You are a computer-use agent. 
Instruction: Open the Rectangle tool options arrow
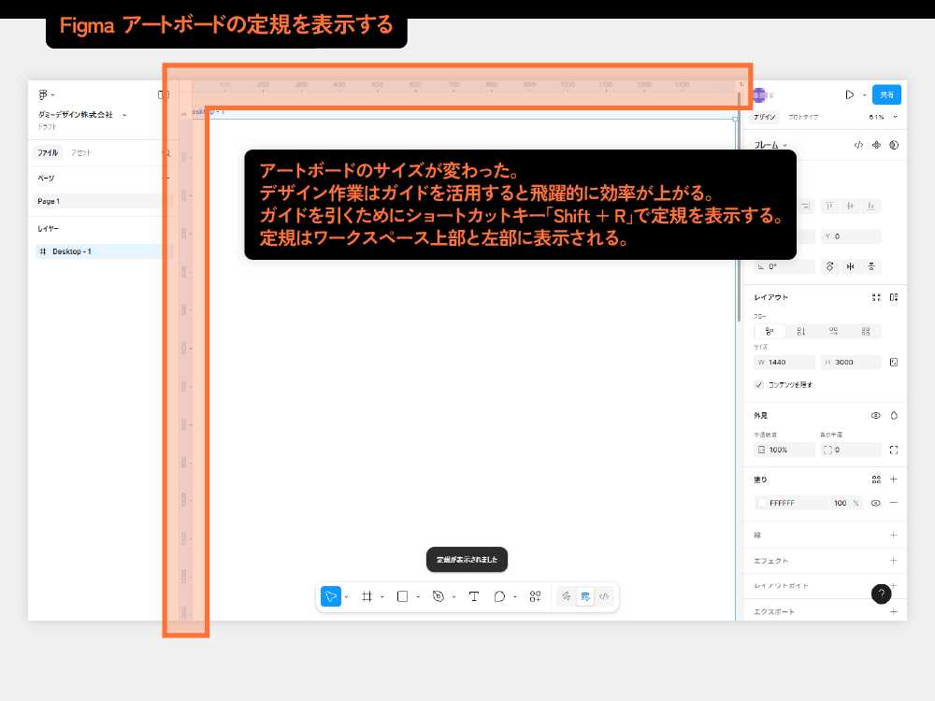(418, 596)
